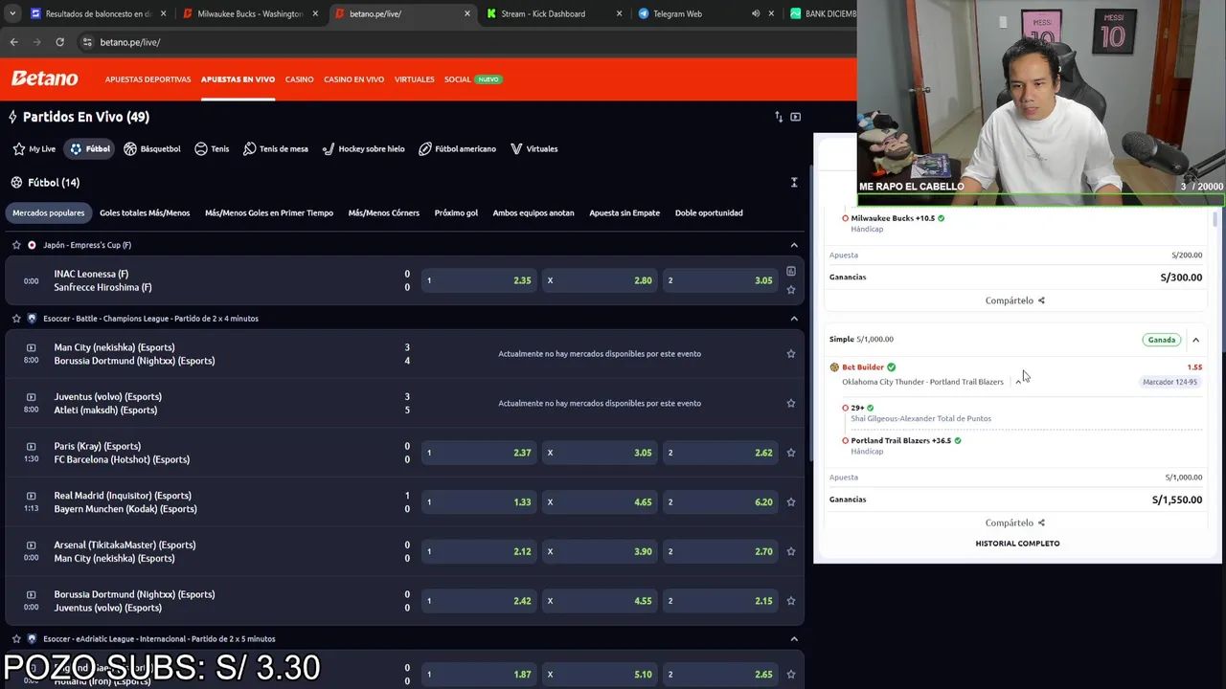This screenshot has width=1226, height=689.
Task: Select Fútbol sport filter
Action: (90, 149)
